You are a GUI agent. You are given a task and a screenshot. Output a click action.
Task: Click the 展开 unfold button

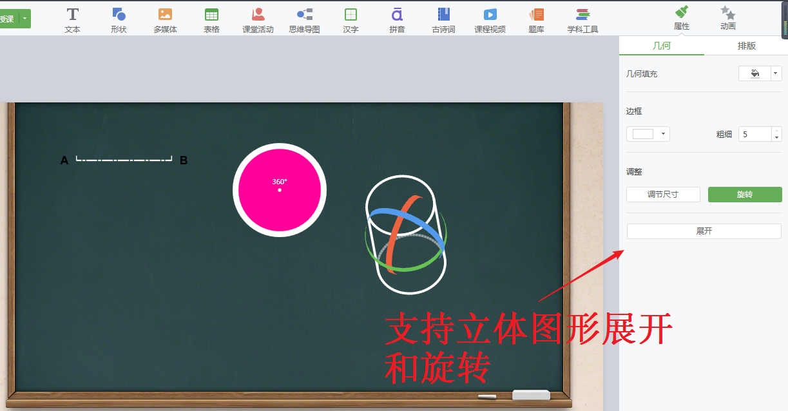704,231
